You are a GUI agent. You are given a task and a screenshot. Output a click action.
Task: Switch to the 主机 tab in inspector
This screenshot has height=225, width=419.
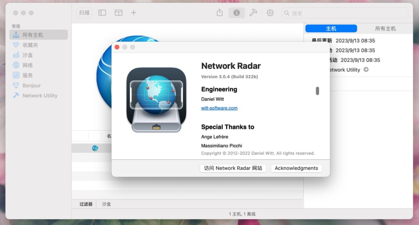coord(331,29)
